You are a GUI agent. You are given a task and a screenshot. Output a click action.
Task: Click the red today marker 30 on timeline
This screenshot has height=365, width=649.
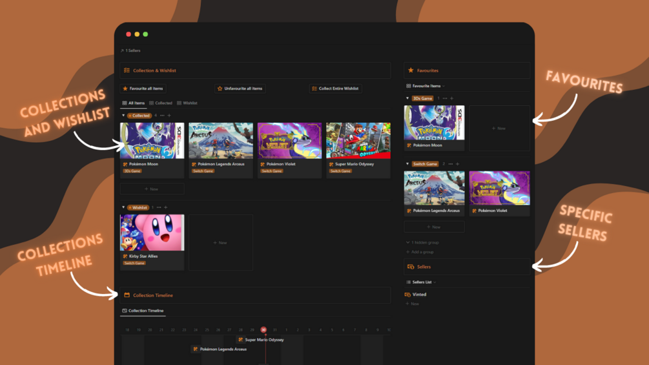coord(263,330)
